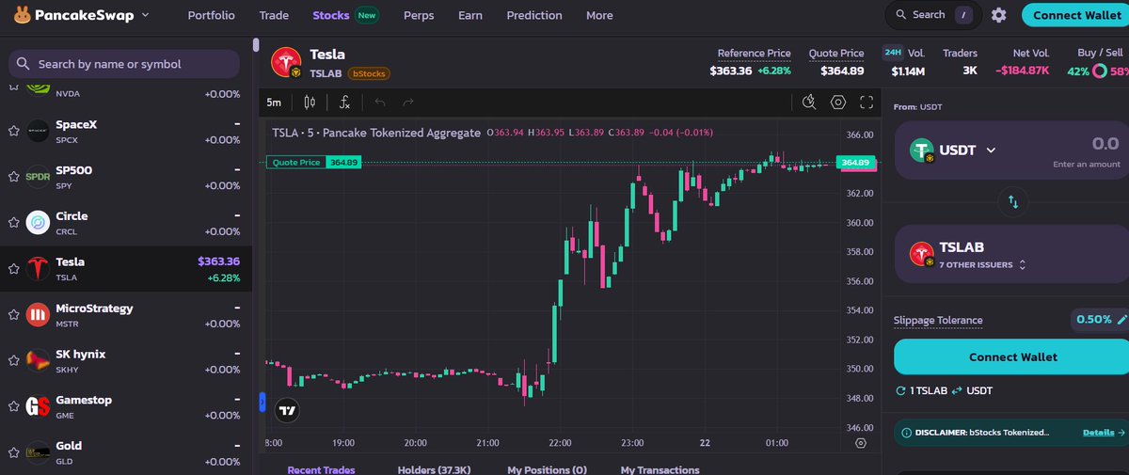Open the chart indicators fx button
The height and width of the screenshot is (475, 1129).
[345, 103]
